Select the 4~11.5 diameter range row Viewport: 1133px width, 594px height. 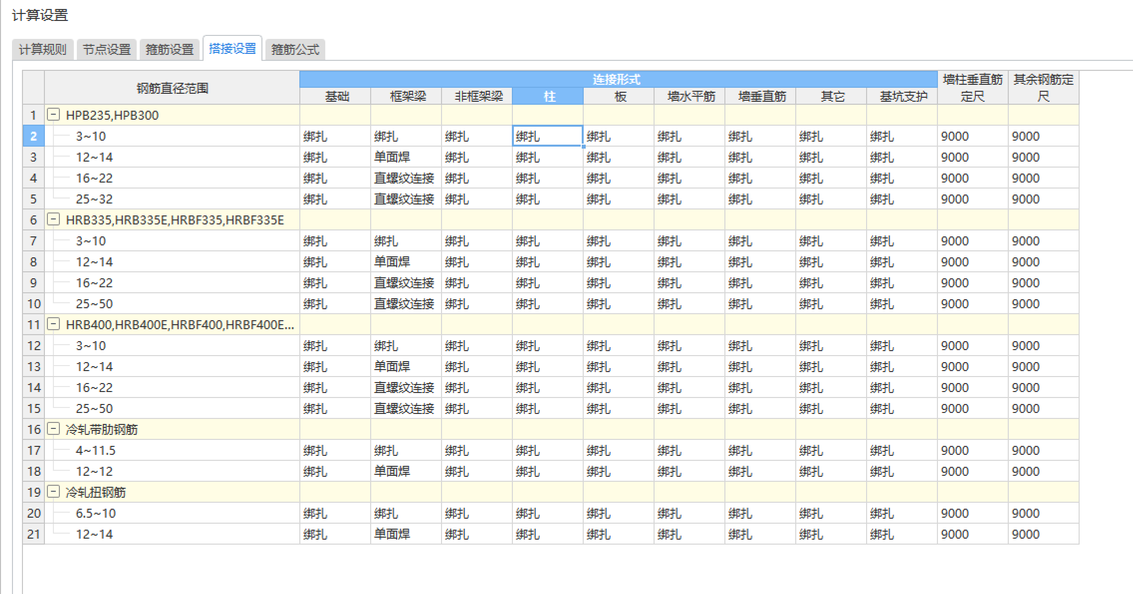pyautogui.click(x=95, y=450)
